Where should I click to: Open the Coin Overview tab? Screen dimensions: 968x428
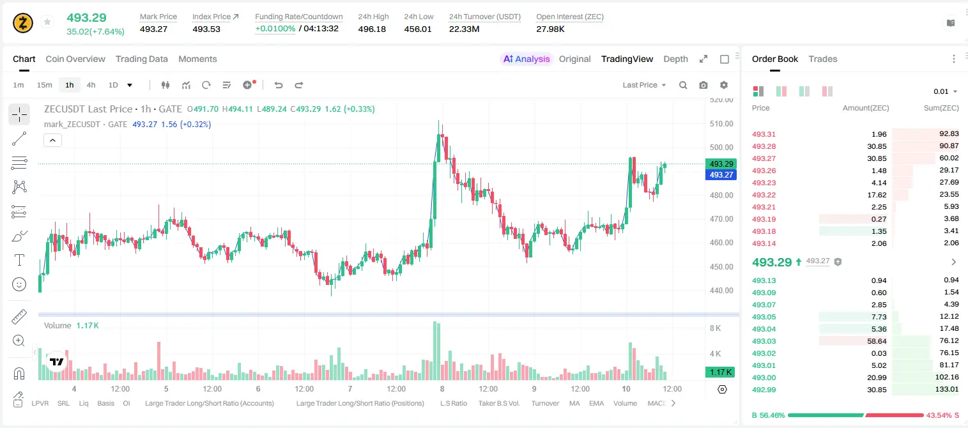click(75, 59)
